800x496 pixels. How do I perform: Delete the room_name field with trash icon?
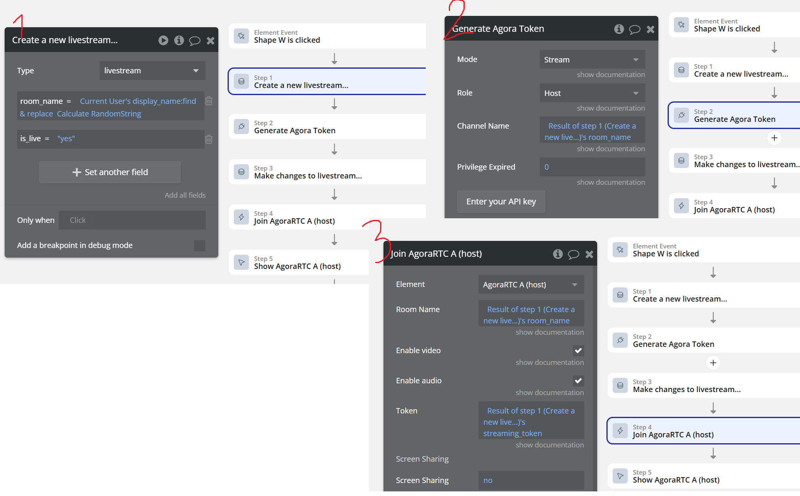(209, 101)
